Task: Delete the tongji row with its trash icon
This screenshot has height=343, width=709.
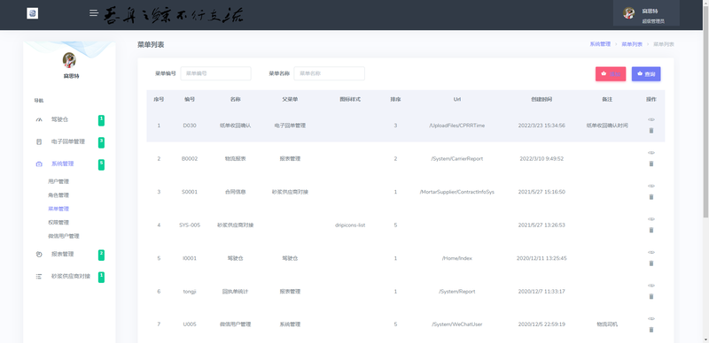Action: pos(651,296)
